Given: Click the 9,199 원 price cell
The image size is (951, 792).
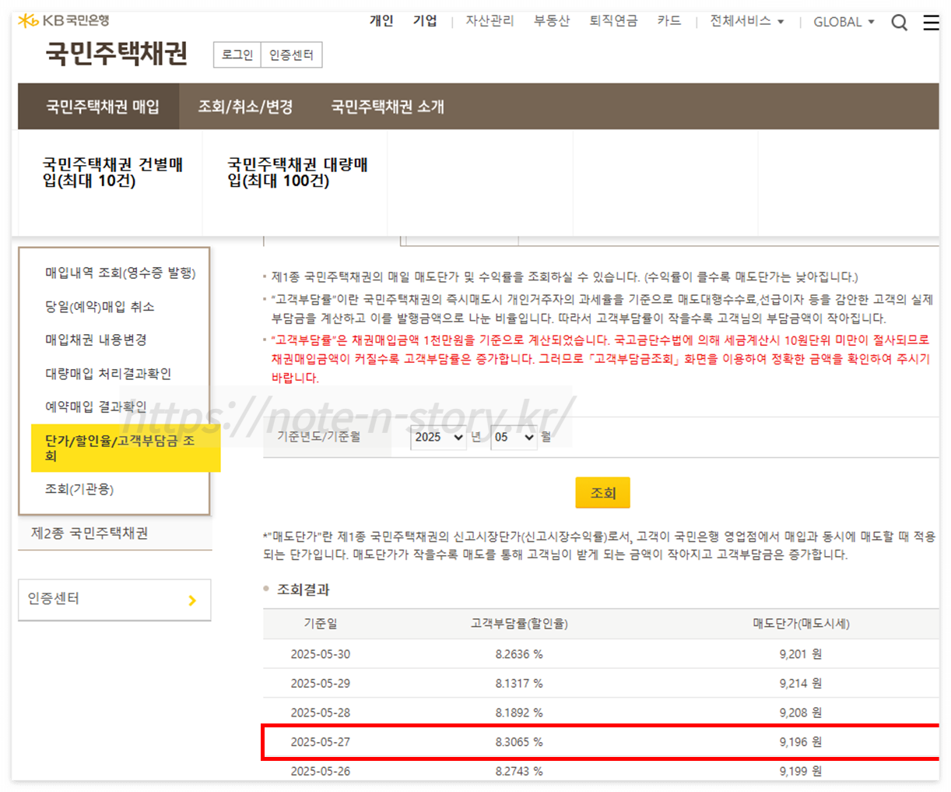Looking at the screenshot, I should [x=800, y=771].
